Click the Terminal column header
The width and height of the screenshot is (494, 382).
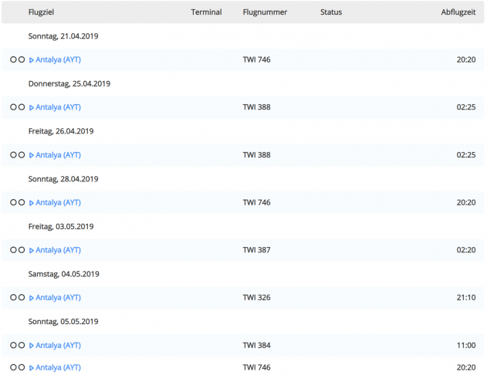click(x=206, y=12)
